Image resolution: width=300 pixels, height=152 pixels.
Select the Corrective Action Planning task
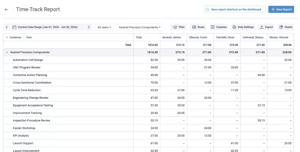30,75
